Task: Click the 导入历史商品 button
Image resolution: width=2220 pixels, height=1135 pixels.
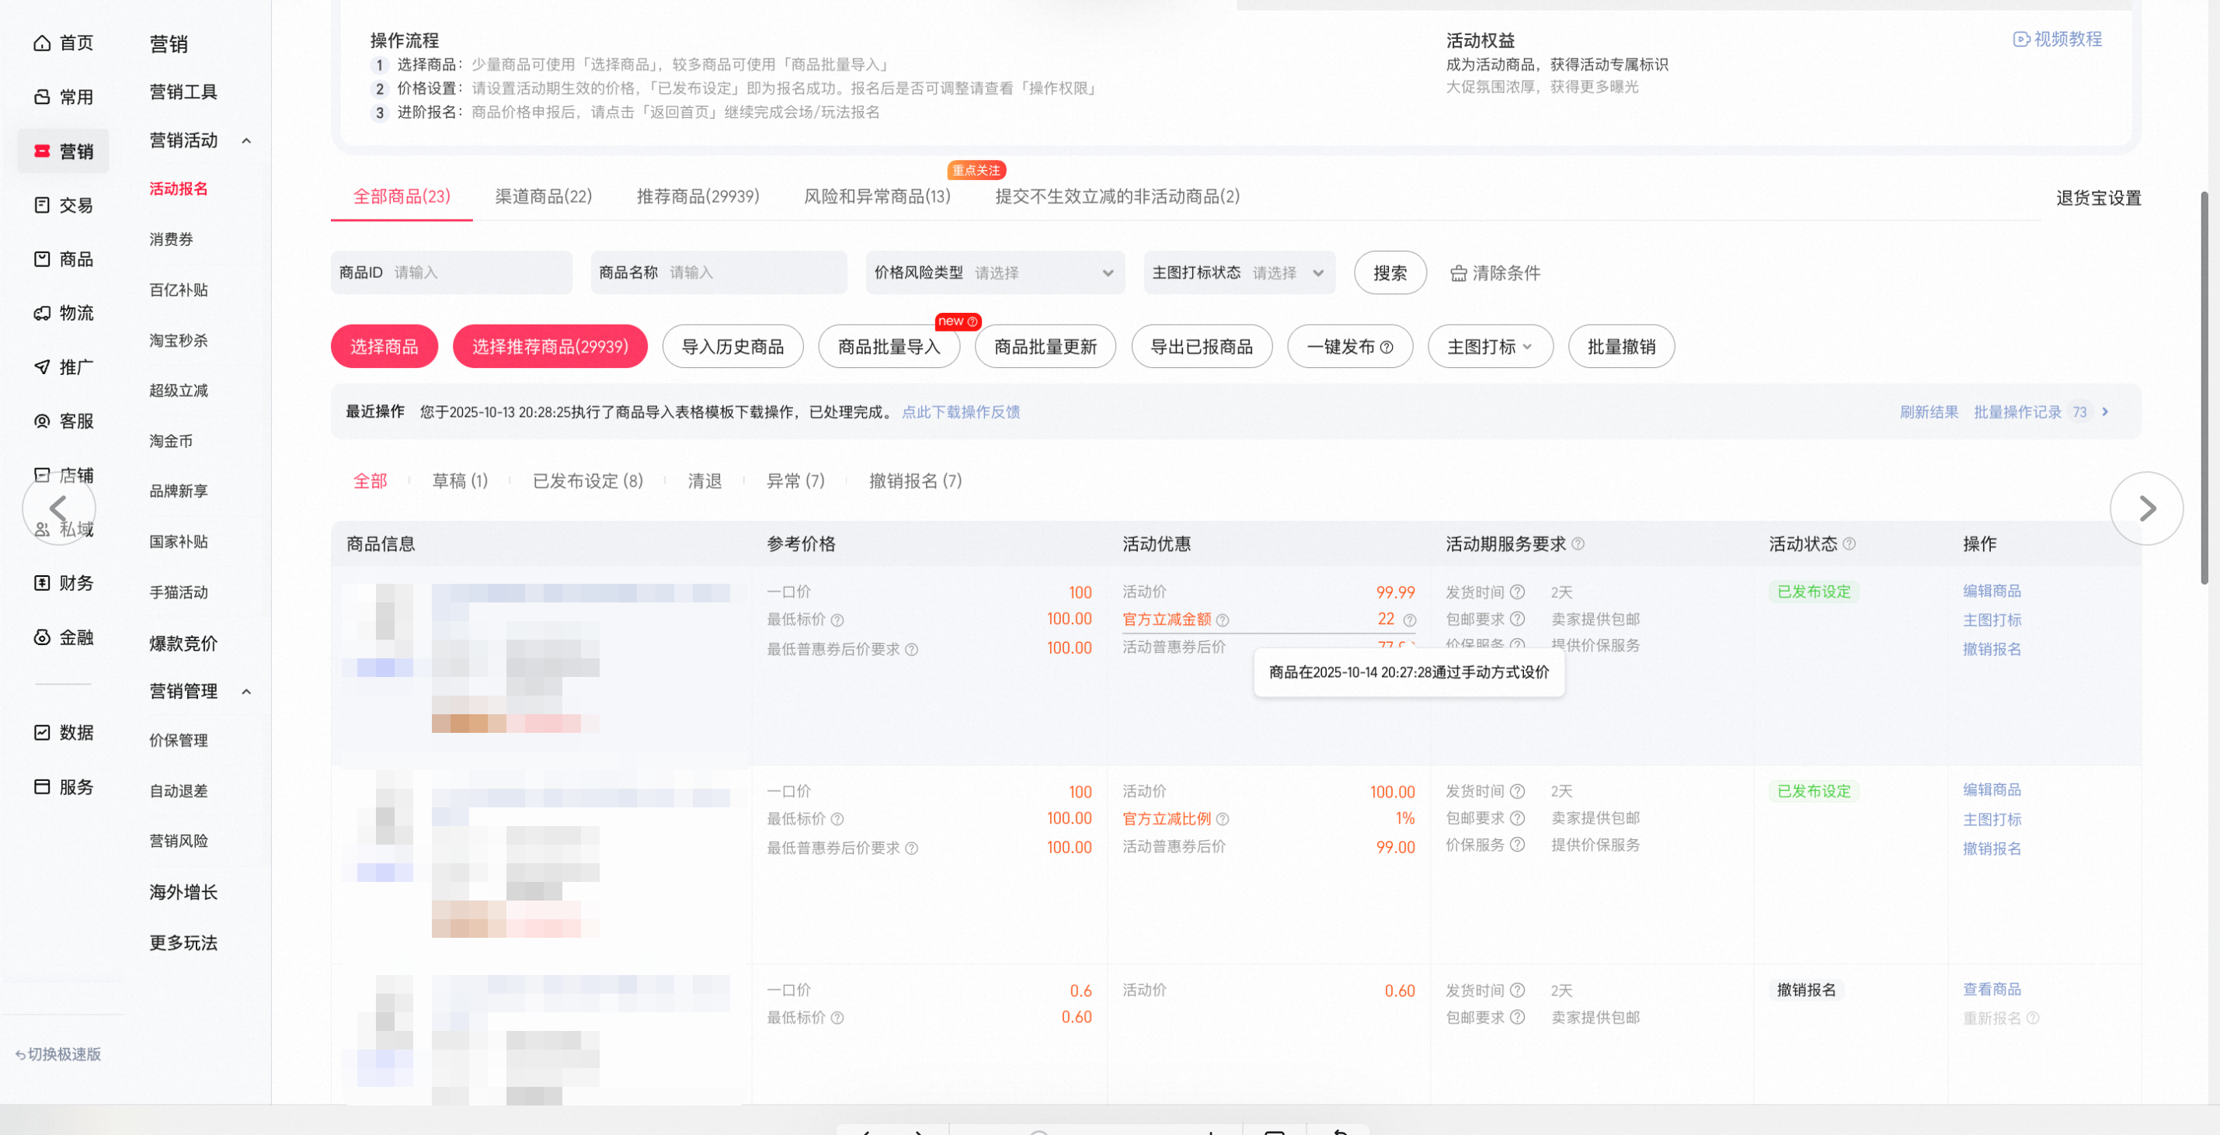Action: (732, 347)
